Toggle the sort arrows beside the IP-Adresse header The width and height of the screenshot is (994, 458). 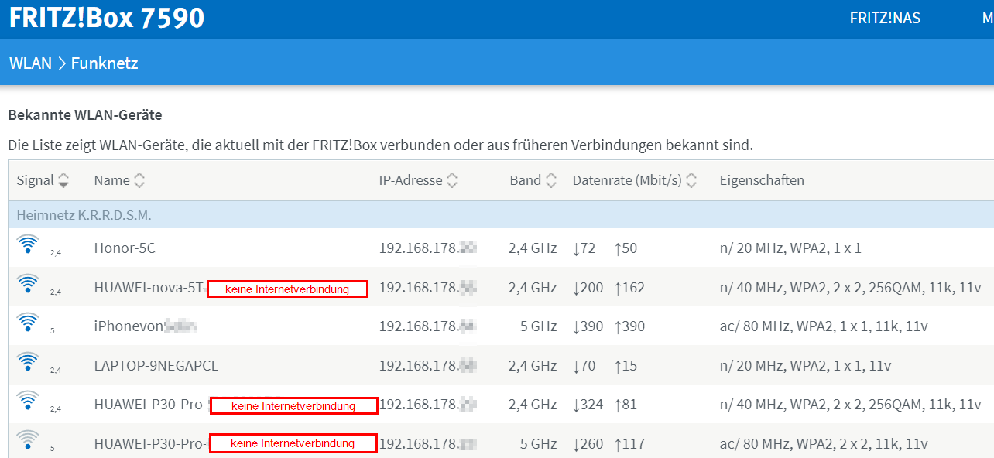pyautogui.click(x=452, y=181)
